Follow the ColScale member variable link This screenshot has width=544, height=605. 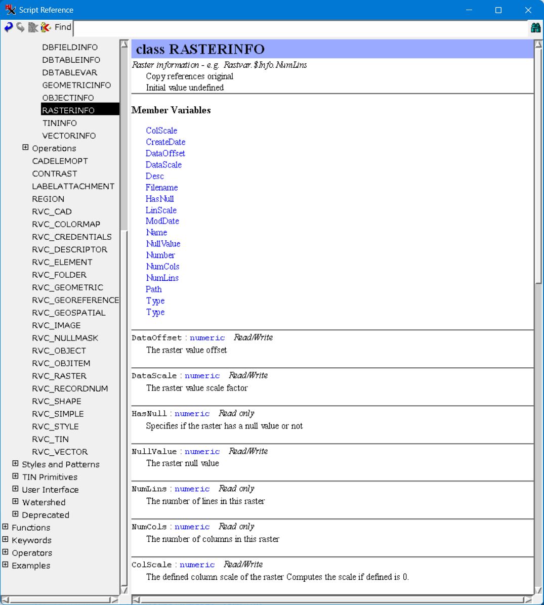(x=161, y=131)
